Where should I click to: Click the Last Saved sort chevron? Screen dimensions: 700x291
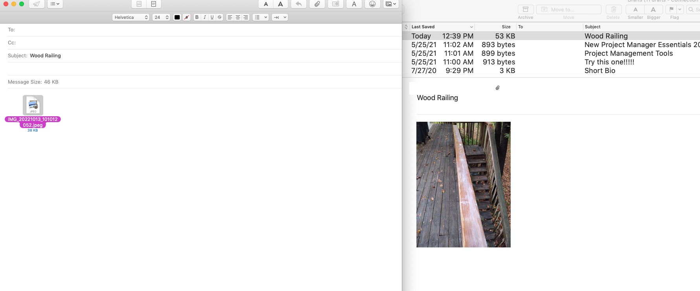click(x=471, y=27)
